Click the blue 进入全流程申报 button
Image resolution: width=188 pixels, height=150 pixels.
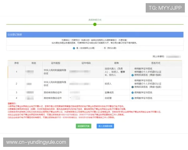point(105,126)
